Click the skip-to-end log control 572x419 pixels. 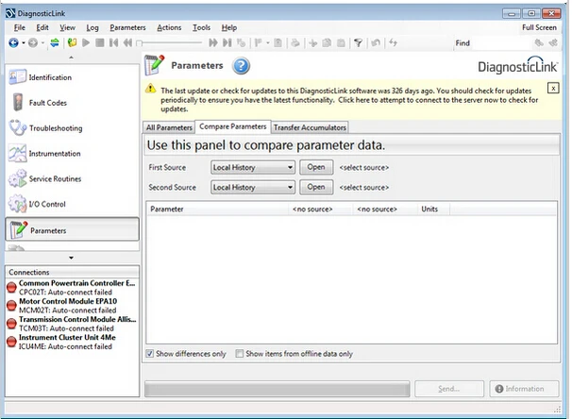[x=227, y=43]
